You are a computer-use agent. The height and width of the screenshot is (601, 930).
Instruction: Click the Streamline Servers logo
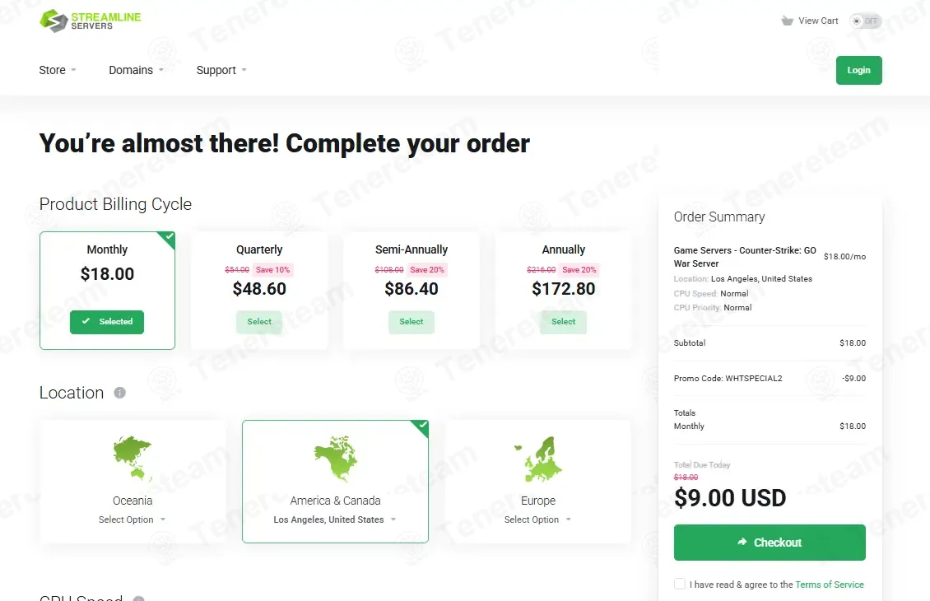[x=91, y=21]
